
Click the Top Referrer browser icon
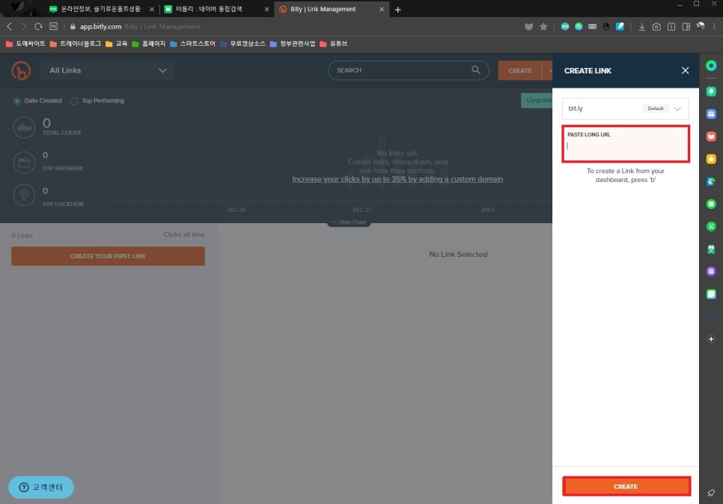click(25, 163)
